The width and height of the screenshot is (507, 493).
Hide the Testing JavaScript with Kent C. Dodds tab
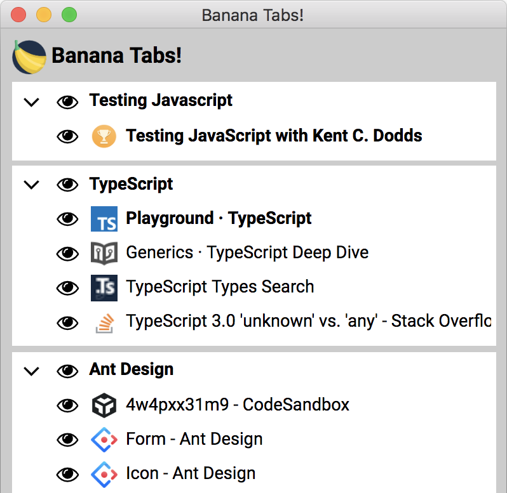pos(67,136)
